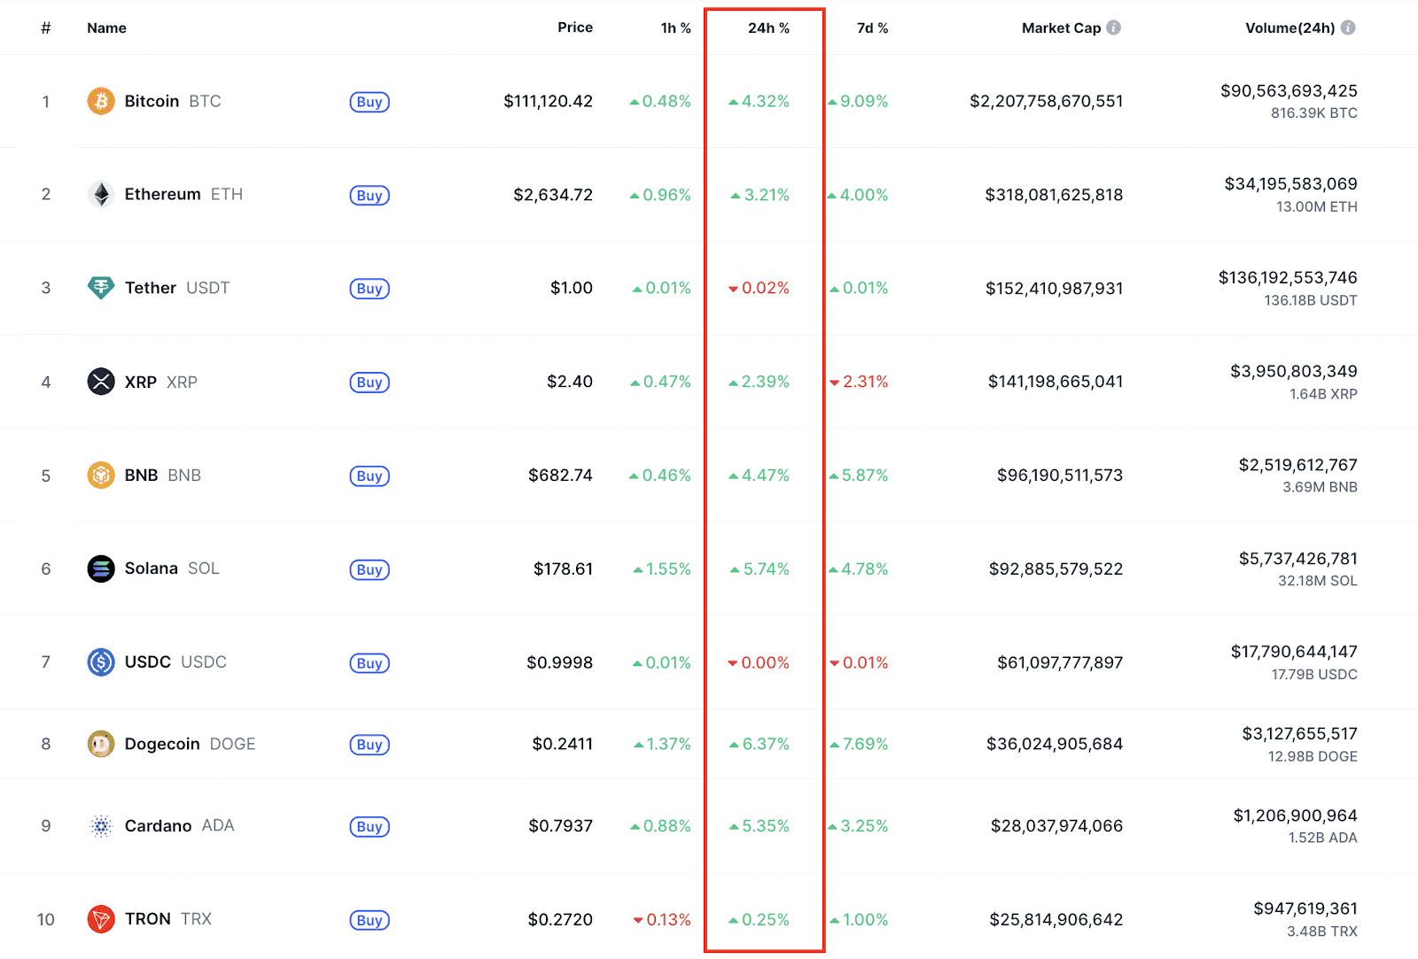Viewport: 1418px width, 959px height.
Task: Click Buy button for Solana
Action: pyautogui.click(x=370, y=570)
